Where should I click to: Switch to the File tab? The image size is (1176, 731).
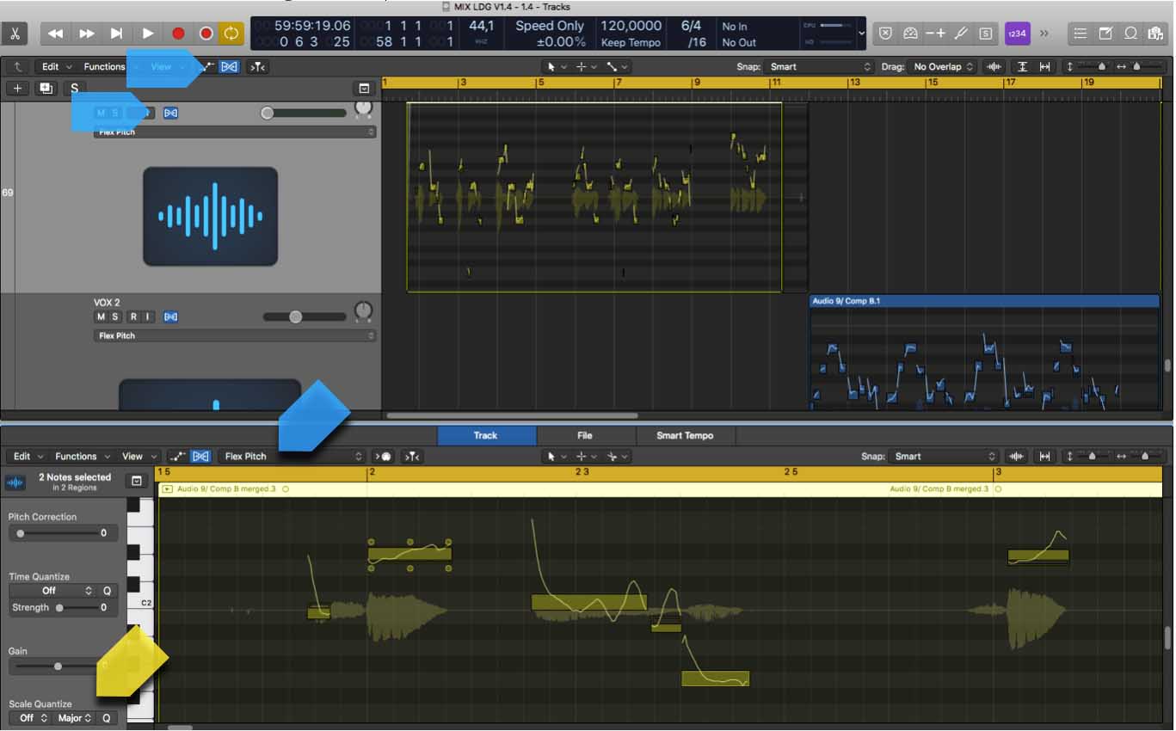click(x=585, y=435)
